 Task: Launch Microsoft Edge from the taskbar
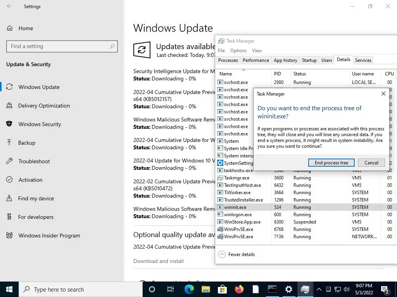click(189, 289)
